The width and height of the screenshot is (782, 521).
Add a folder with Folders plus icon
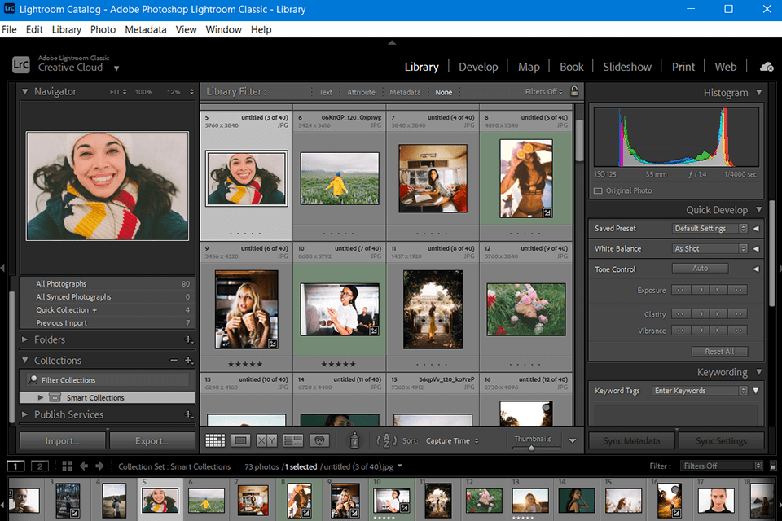(x=189, y=339)
